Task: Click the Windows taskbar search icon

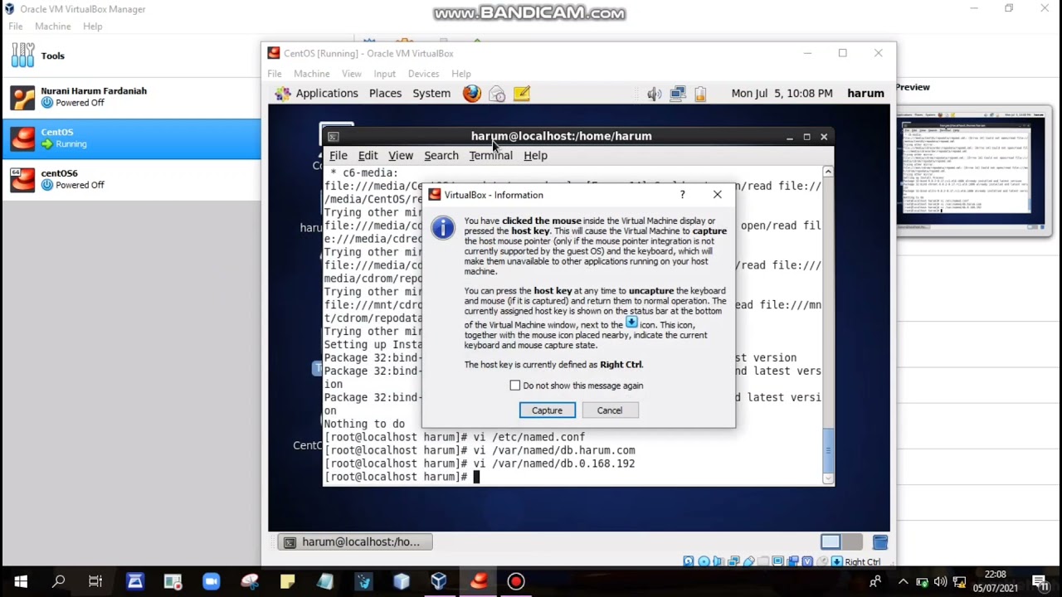Action: point(58,581)
